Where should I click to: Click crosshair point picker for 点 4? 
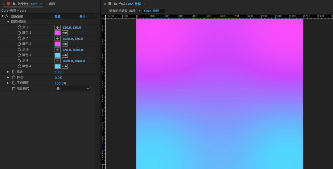(58, 61)
